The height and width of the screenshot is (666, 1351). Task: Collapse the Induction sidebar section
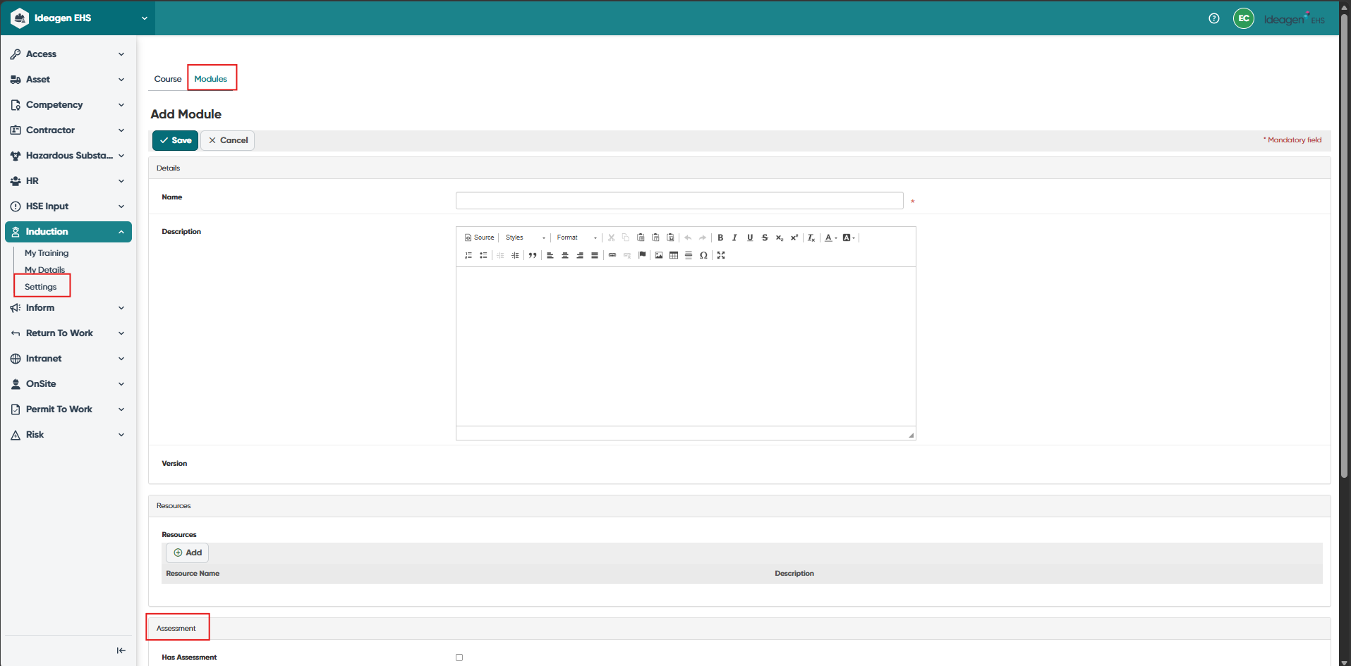(68, 232)
